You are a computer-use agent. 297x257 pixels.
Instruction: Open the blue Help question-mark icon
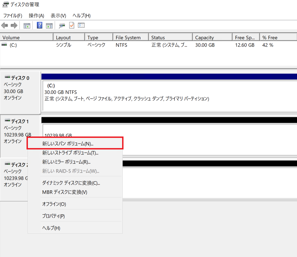click(40, 25)
